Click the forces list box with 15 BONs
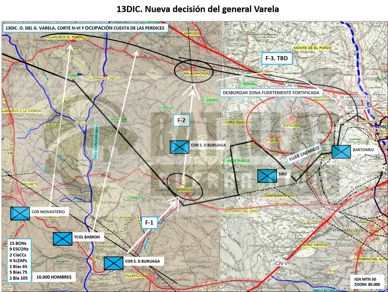388x292 pixels. point(19,261)
